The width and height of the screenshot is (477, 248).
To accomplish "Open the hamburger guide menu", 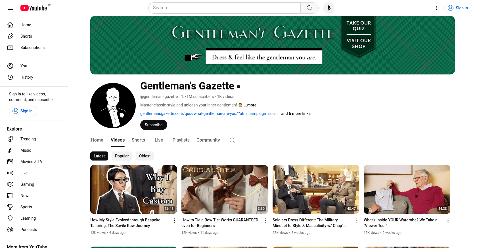I will click(10, 8).
